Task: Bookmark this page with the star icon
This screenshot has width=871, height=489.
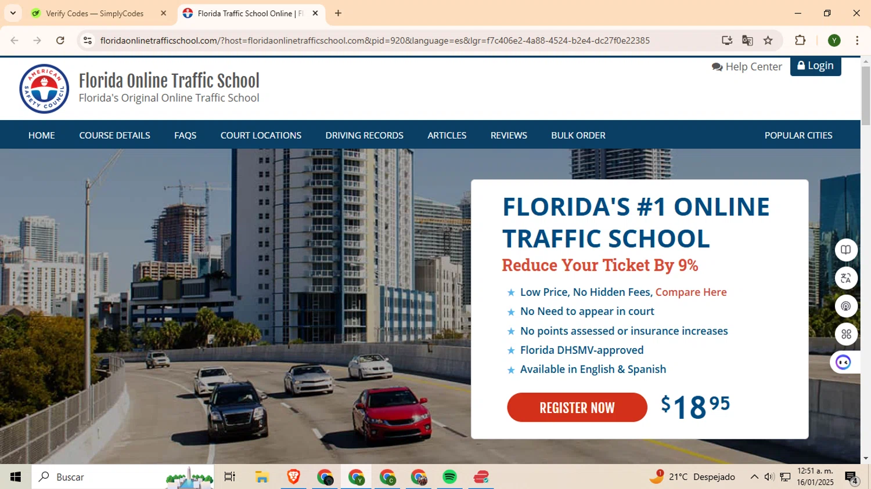Action: [768, 41]
